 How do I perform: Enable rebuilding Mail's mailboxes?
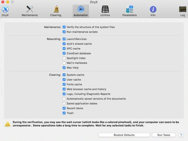[x=64, y=63]
